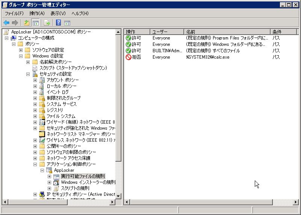Click the tree pane horizontal scroll right arrow

click(112, 202)
